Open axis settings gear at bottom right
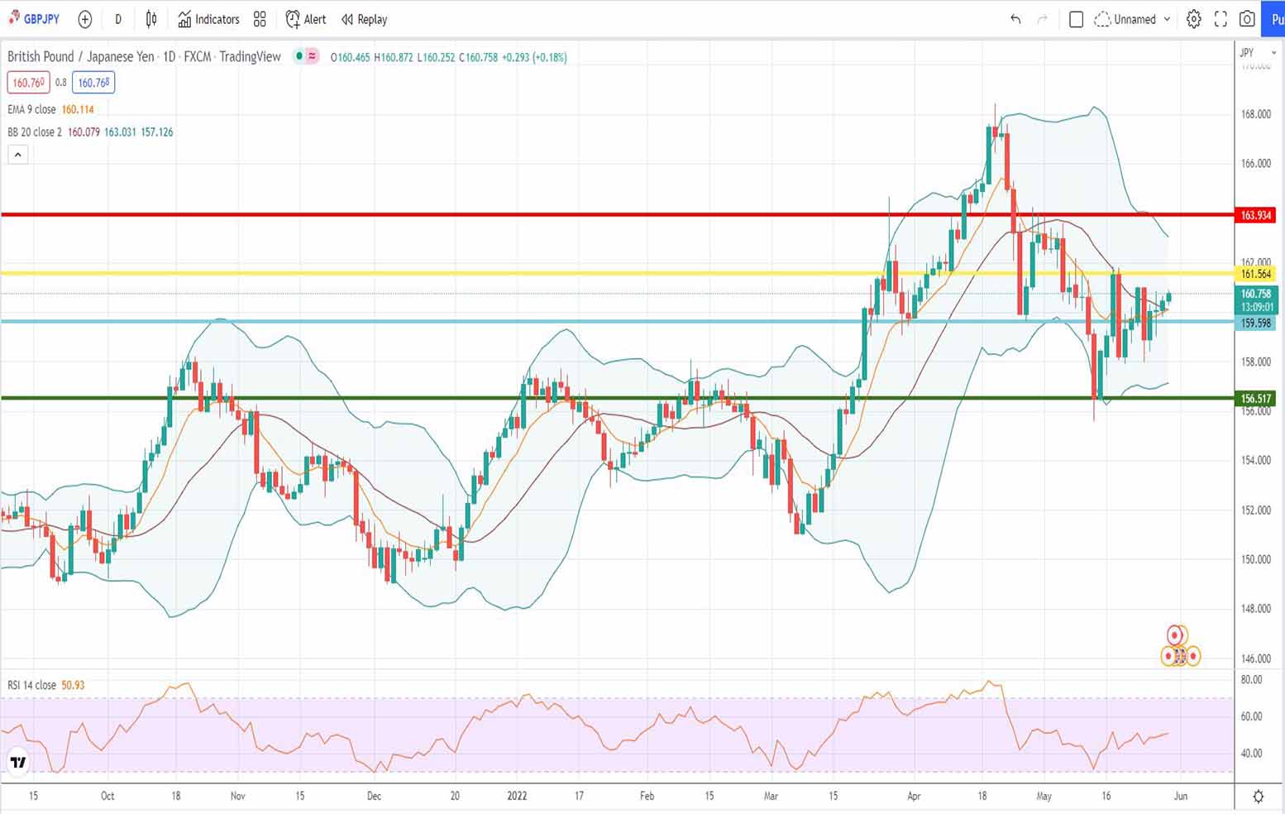This screenshot has height=814, width=1285. 1258,796
